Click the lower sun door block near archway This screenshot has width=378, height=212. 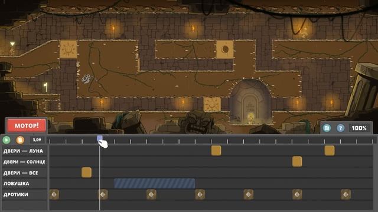(x=212, y=105)
